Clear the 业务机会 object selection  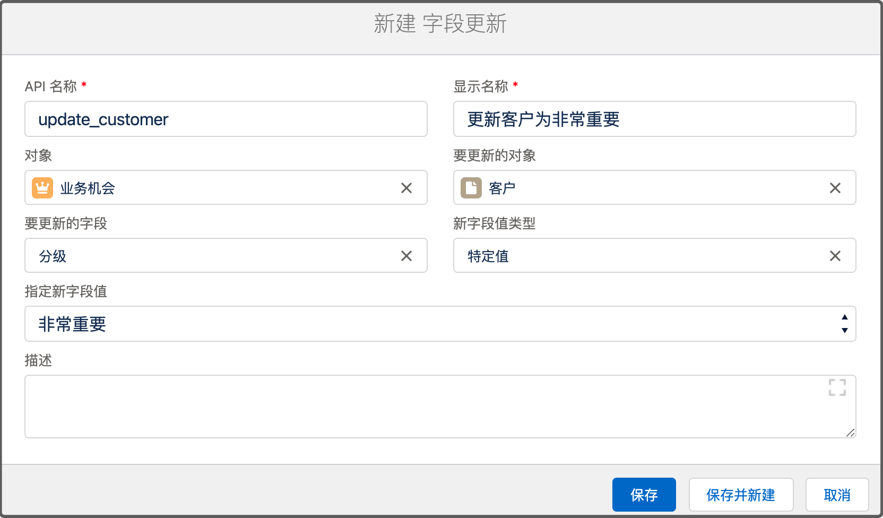(406, 188)
